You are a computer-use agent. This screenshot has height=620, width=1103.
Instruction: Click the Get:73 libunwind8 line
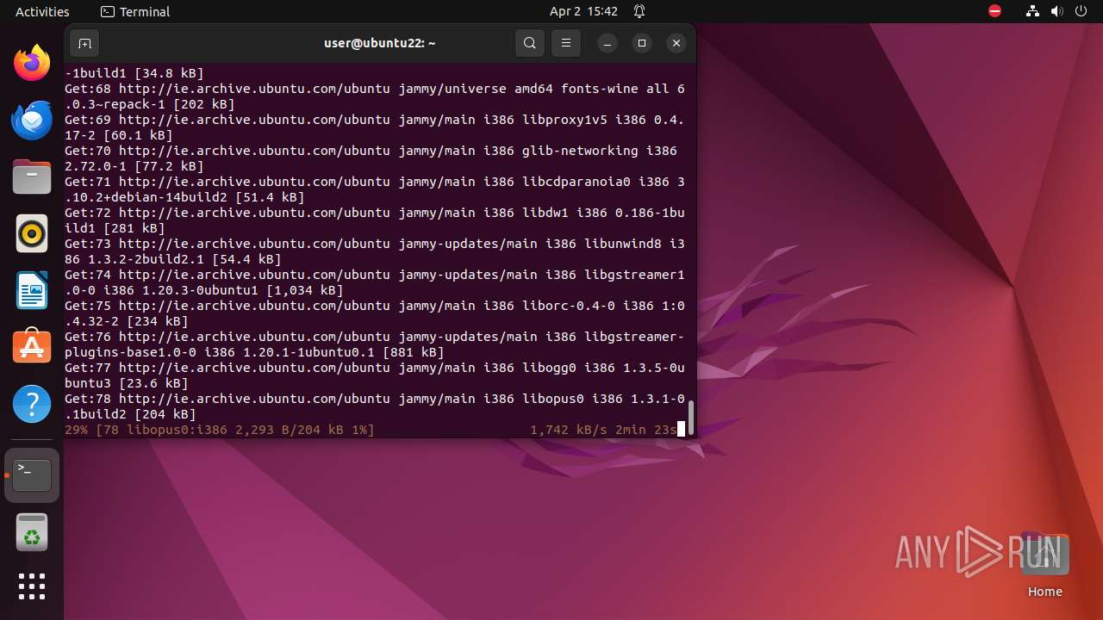pyautogui.click(x=375, y=251)
